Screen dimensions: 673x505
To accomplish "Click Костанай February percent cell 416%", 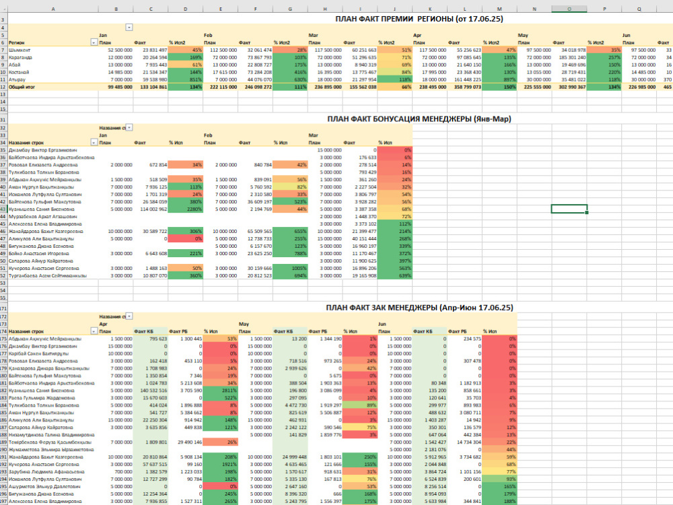I will click(x=290, y=72).
